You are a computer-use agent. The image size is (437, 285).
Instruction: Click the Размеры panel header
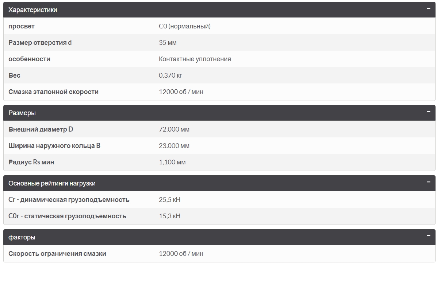22,113
